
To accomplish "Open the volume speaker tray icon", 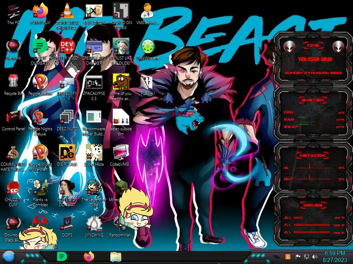I will pos(315,256).
